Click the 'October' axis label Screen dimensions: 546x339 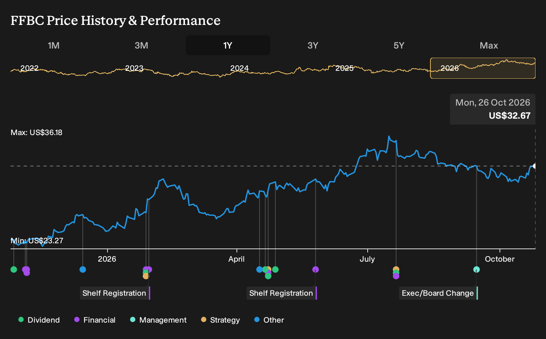point(500,259)
